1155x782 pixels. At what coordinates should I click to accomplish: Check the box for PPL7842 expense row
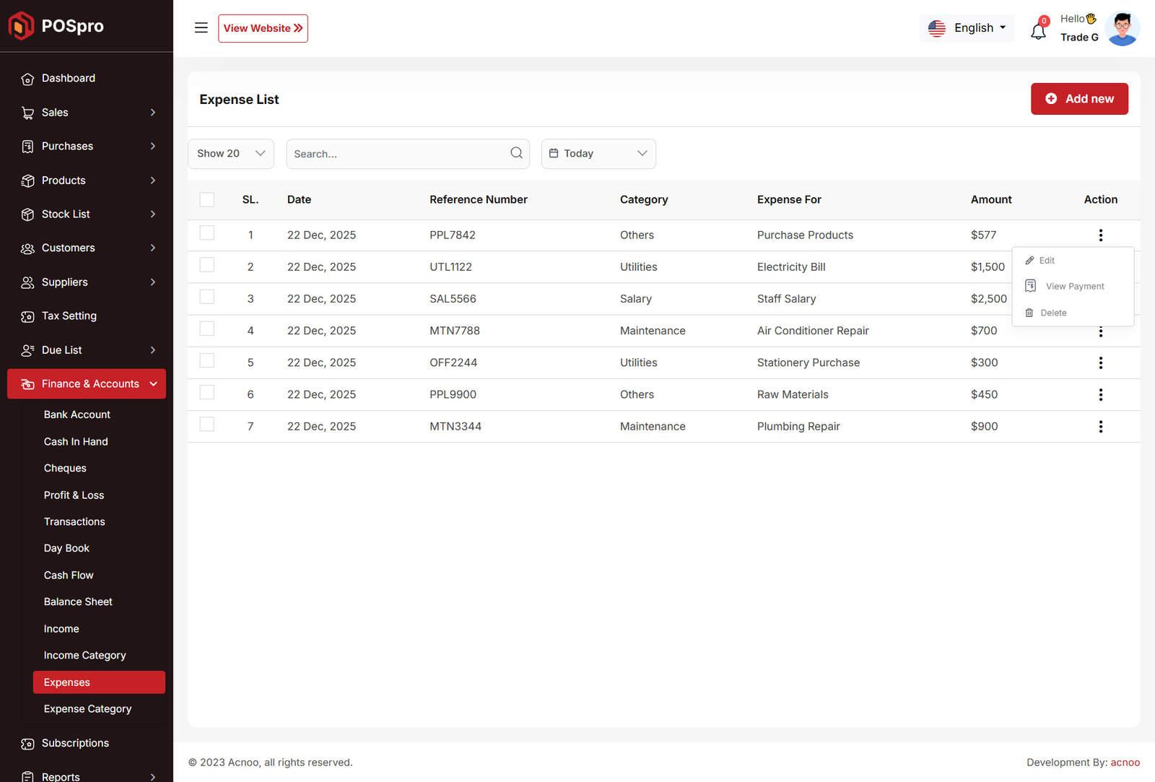[x=207, y=233]
